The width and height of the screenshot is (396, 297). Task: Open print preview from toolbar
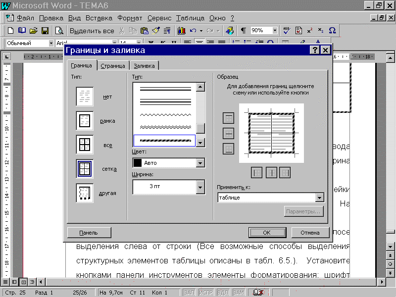click(x=59, y=31)
